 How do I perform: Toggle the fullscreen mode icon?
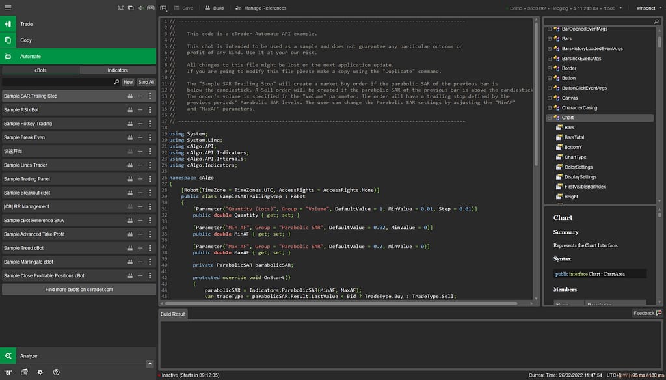120,8
